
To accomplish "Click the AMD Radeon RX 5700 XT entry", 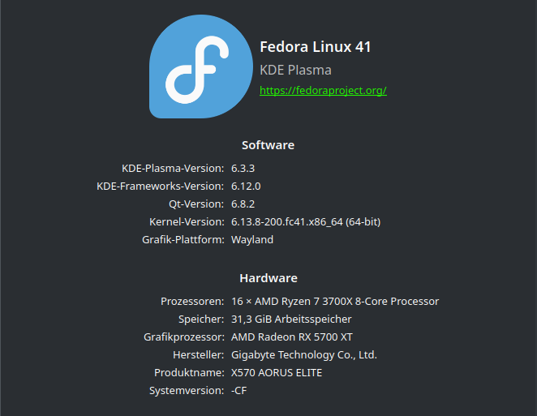I will (292, 337).
